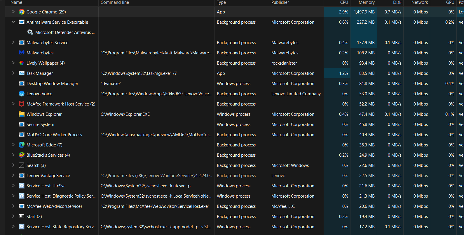Sort by the Name column header
This screenshot has height=235, width=464.
pyautogui.click(x=16, y=2)
